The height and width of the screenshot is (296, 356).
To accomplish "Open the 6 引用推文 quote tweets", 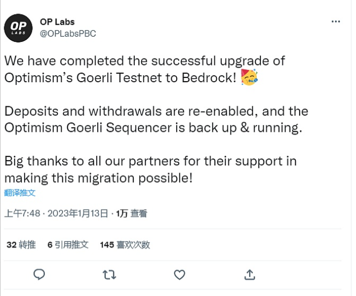I will point(68,244).
